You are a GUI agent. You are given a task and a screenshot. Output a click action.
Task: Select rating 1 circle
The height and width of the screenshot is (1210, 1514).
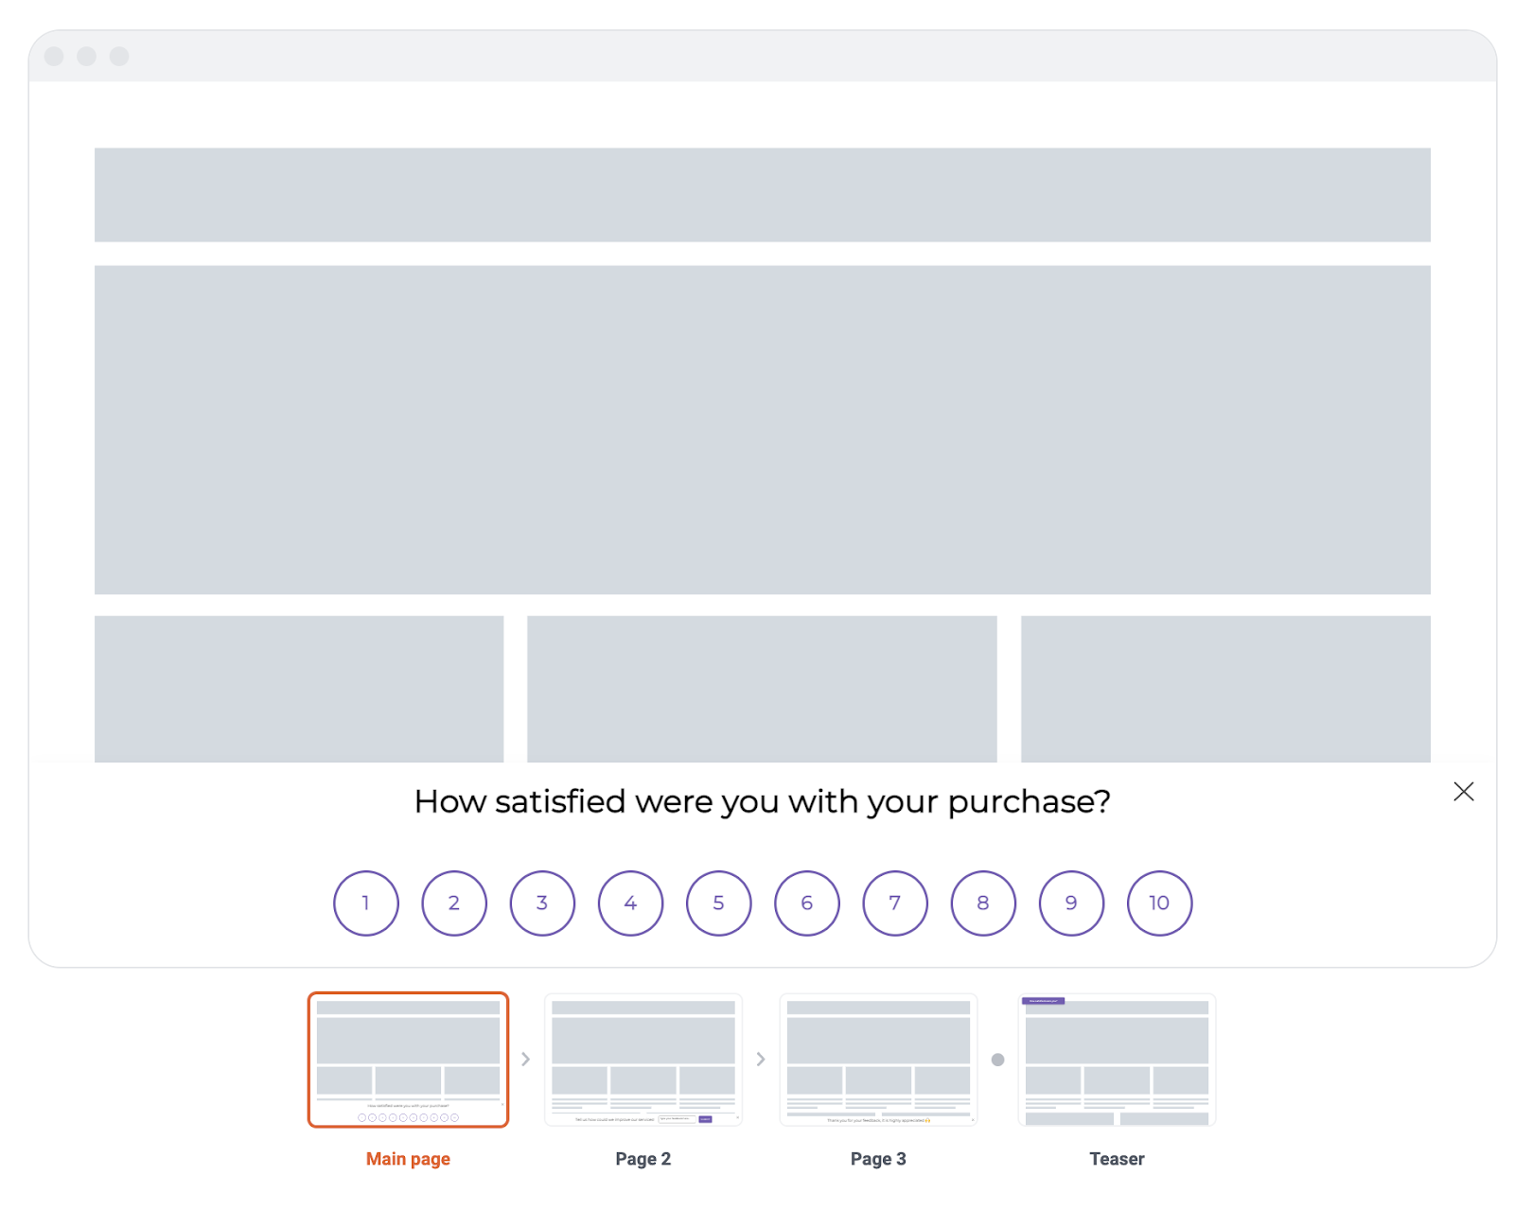pos(365,903)
